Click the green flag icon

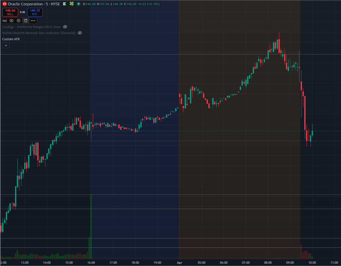(65, 4)
